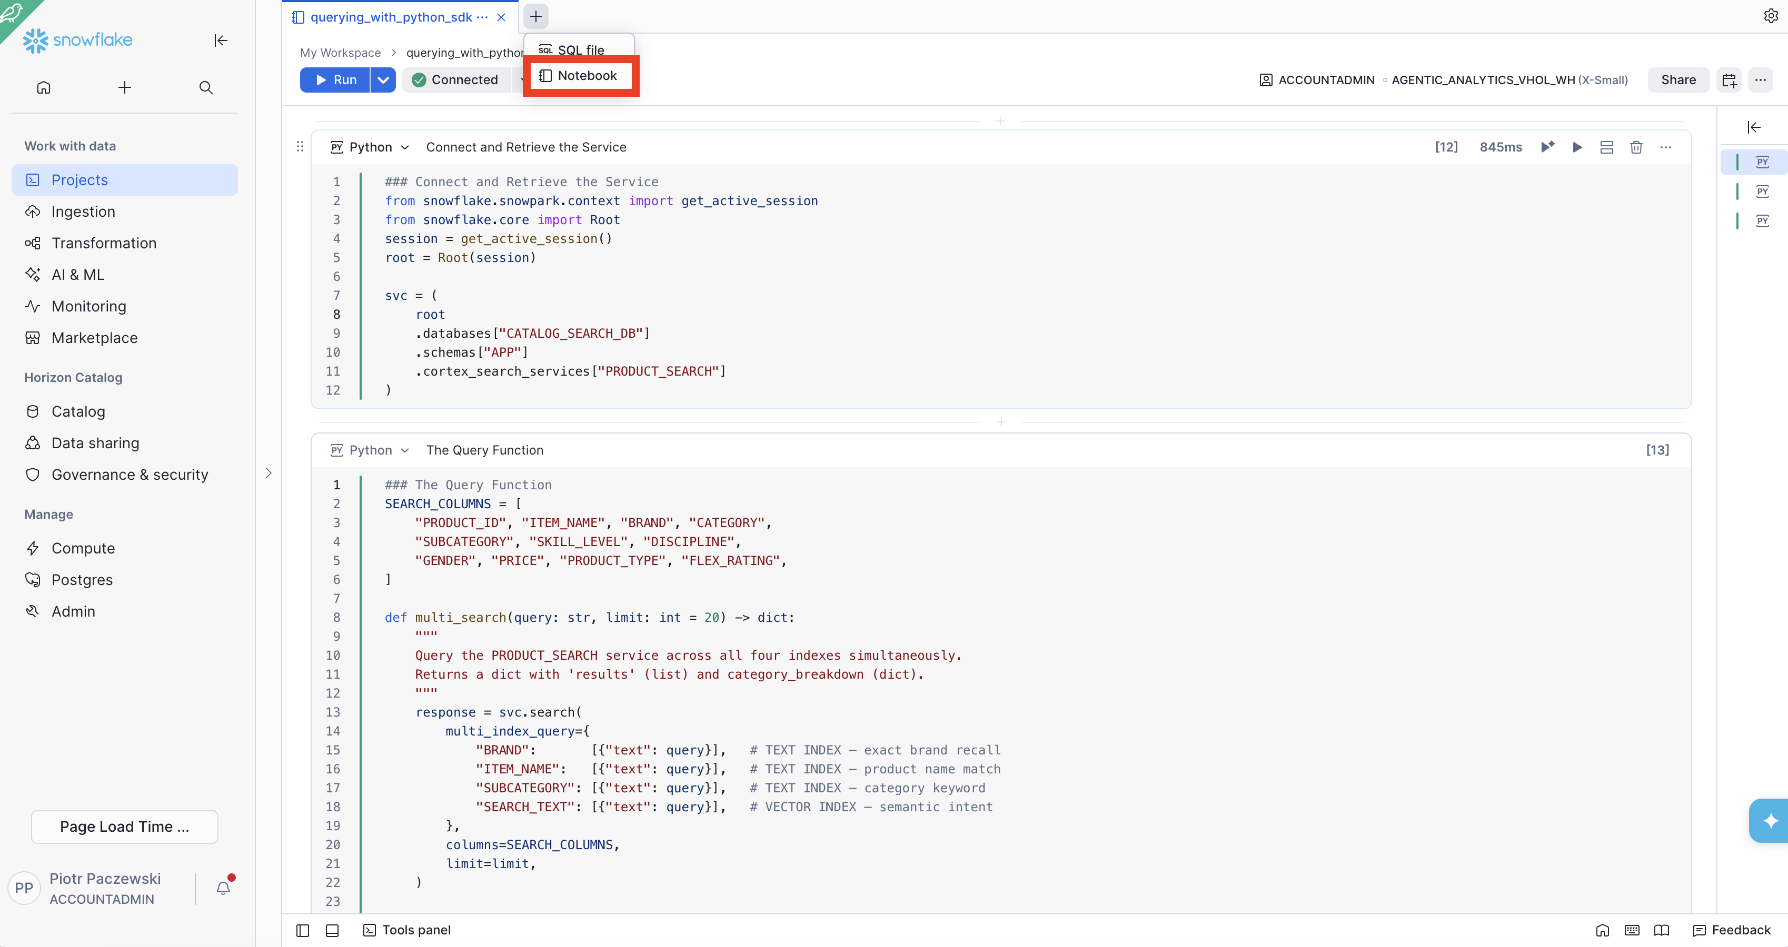This screenshot has height=947, width=1788.
Task: Navigate to Transformation
Action: pyautogui.click(x=125, y=243)
